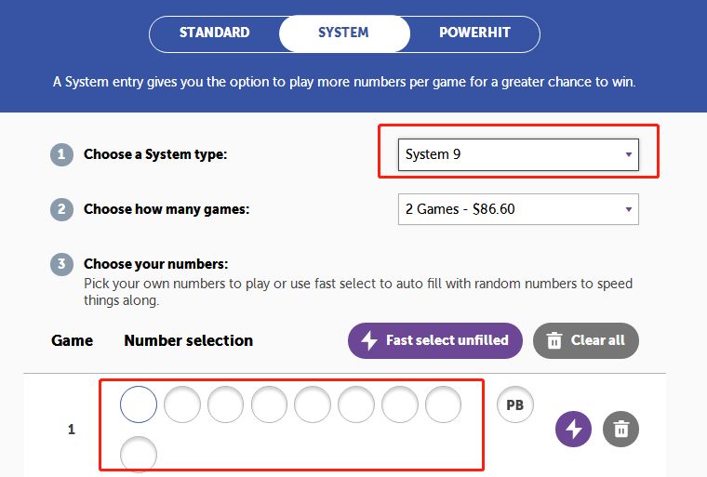This screenshot has width=707, height=477.
Task: Open the System 9 type dropdown
Action: [x=518, y=154]
